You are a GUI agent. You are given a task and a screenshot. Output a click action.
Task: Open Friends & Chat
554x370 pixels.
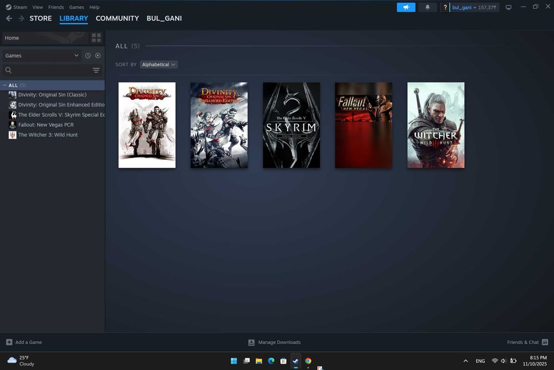click(527, 342)
